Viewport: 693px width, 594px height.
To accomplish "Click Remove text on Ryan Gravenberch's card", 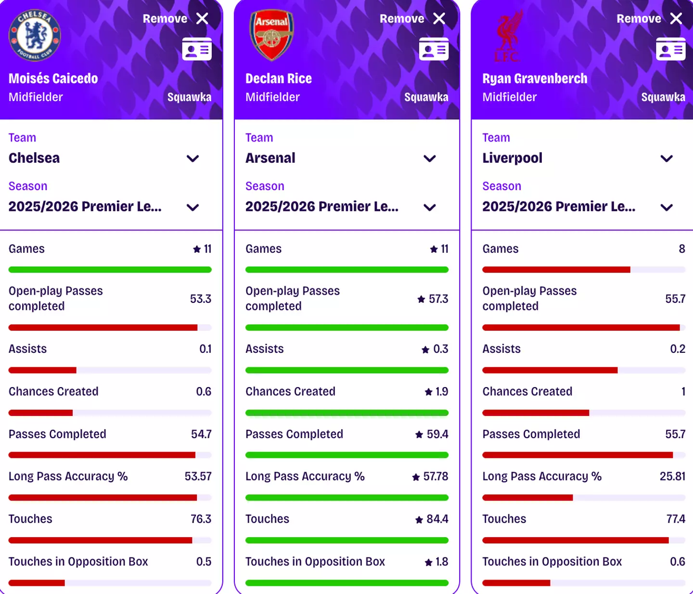I will 639,19.
